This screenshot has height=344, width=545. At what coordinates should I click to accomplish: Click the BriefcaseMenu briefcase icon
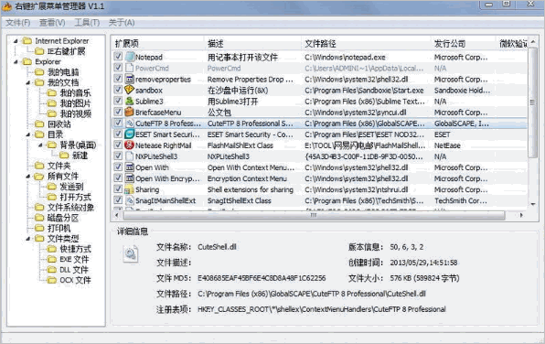pos(130,112)
